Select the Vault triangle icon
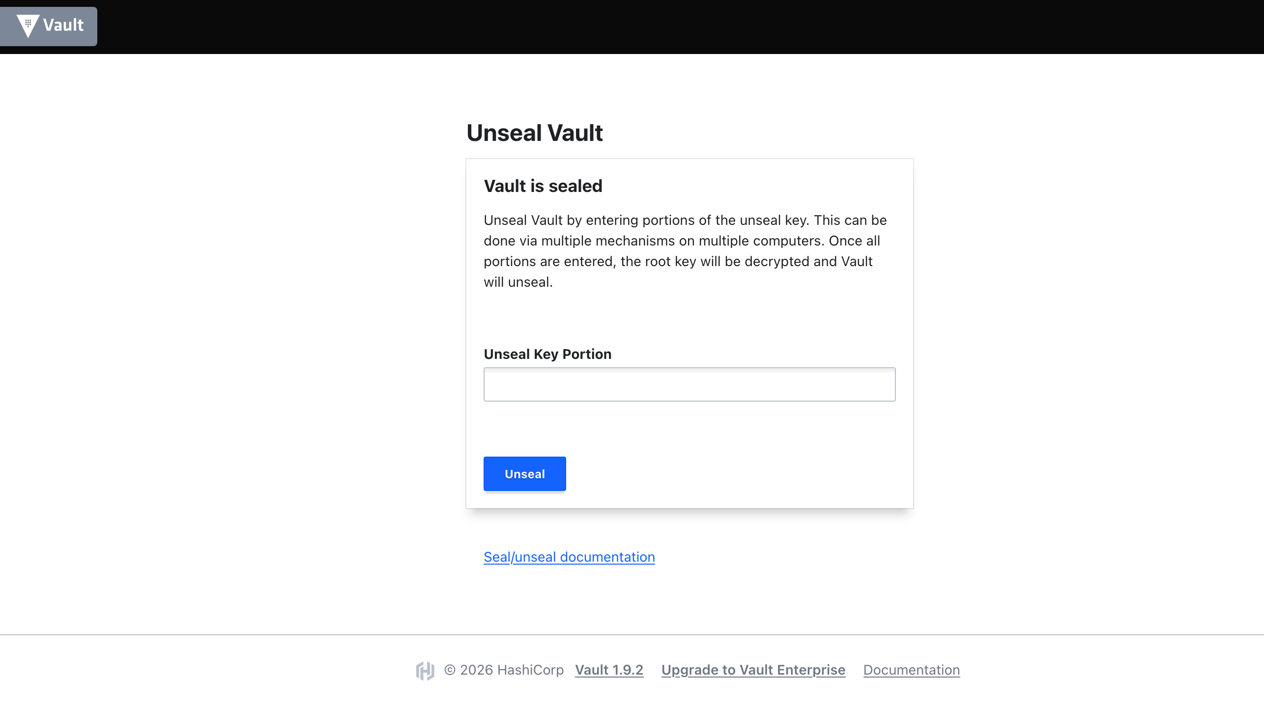 28,26
